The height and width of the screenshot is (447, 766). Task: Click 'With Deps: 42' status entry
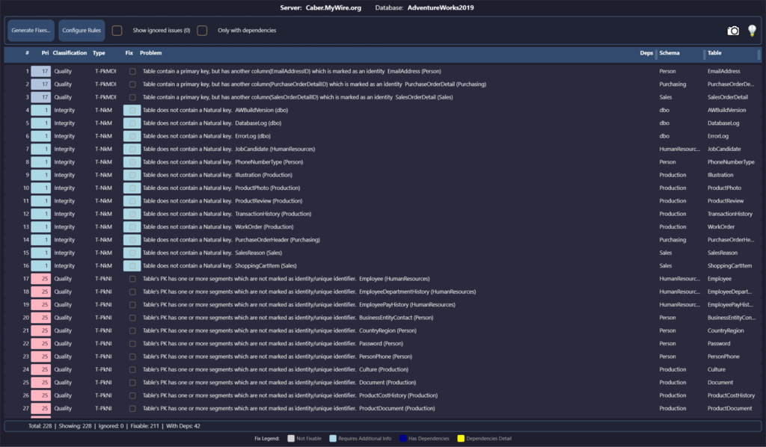click(x=183, y=426)
